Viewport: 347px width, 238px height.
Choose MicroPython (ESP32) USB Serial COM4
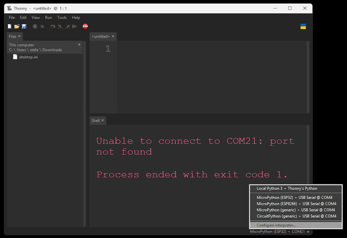[x=296, y=198]
